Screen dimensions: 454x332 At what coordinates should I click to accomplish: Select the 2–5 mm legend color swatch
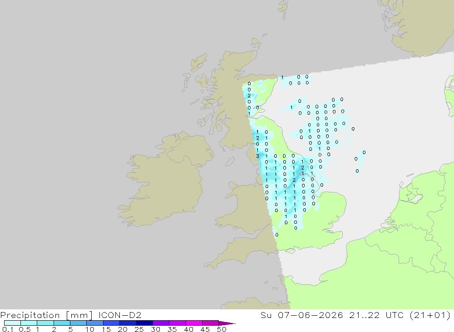[62, 323]
